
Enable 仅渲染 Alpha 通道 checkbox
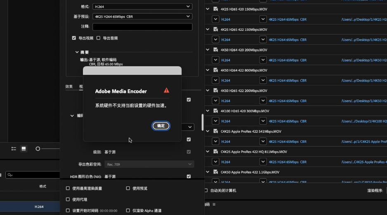(128, 210)
